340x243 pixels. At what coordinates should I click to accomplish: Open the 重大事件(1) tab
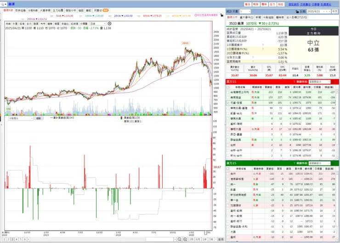(247, 17)
